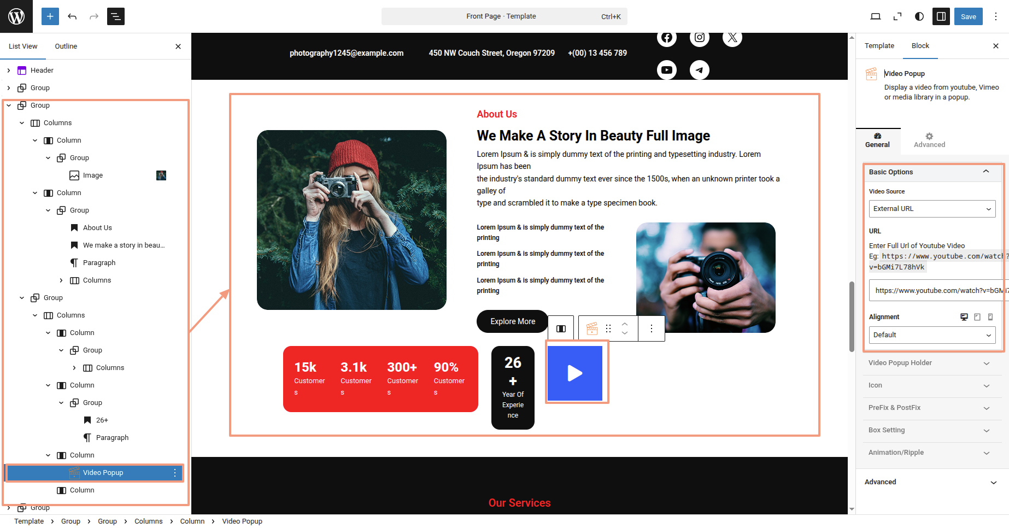
Task: Click the Video Popup block toolbar icon
Action: click(592, 328)
